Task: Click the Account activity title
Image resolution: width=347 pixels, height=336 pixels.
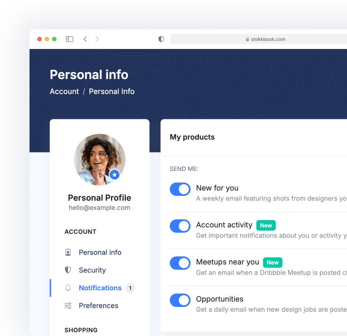Action: tap(224, 225)
